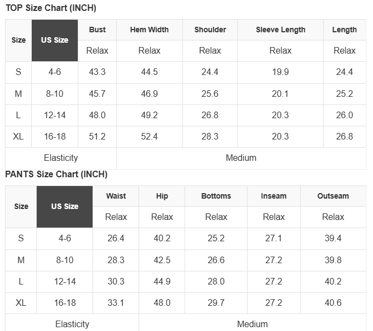The height and width of the screenshot is (331, 373).
Task: Click the Bust column header
Action: (x=97, y=30)
